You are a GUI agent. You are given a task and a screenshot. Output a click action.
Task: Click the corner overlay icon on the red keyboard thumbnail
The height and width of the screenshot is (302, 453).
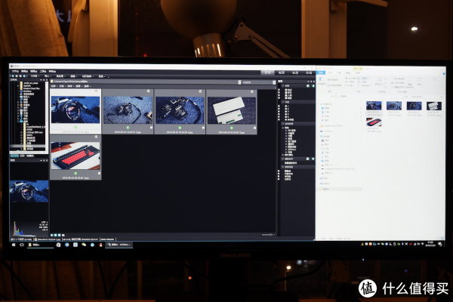pos(96,137)
